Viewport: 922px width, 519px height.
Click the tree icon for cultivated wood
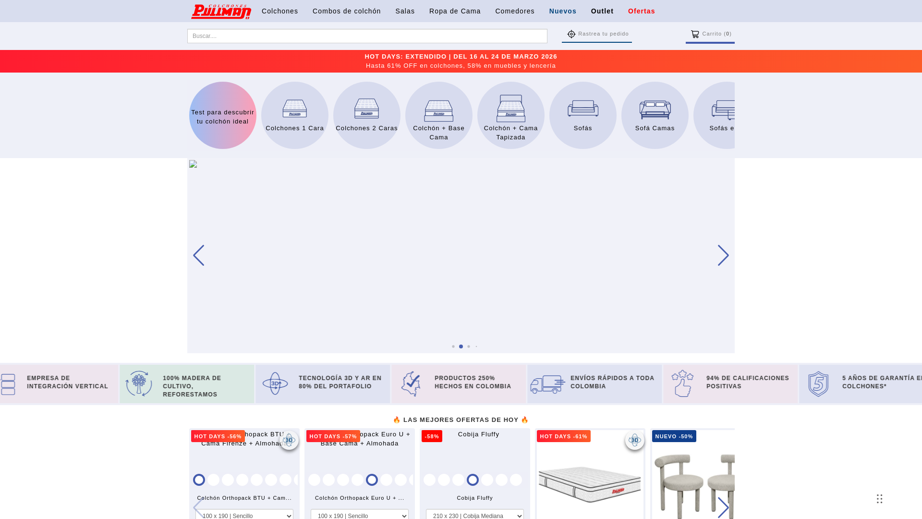click(x=139, y=383)
